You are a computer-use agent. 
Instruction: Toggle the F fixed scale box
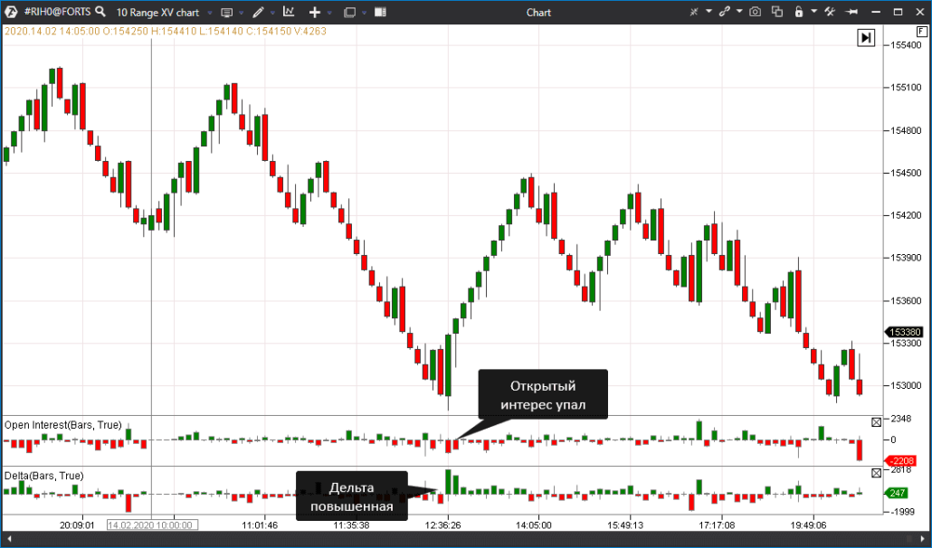921,31
